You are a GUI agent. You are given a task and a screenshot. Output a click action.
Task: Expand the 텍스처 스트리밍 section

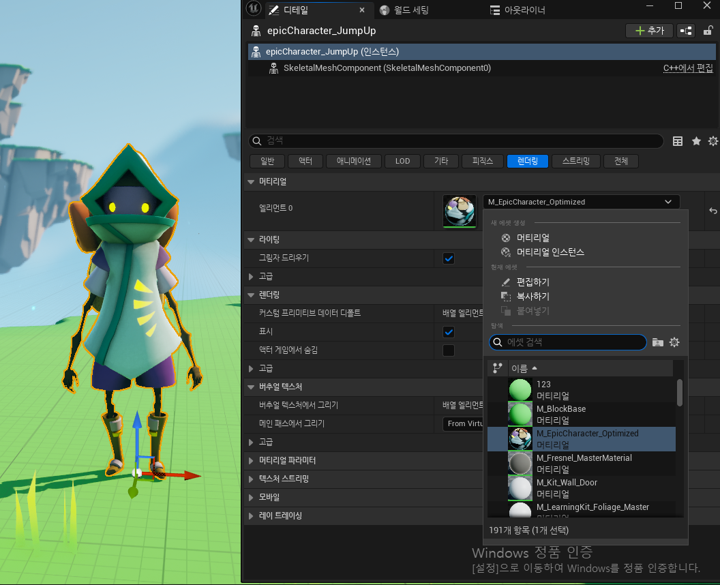tap(251, 479)
